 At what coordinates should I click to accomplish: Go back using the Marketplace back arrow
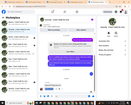(3, 18)
